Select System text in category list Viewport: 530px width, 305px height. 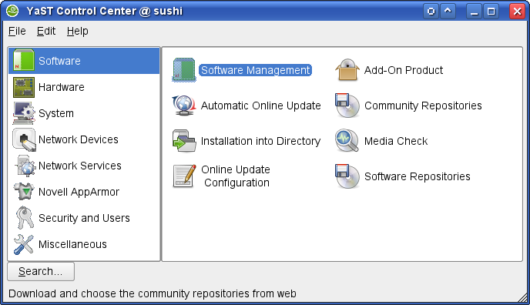tap(56, 113)
